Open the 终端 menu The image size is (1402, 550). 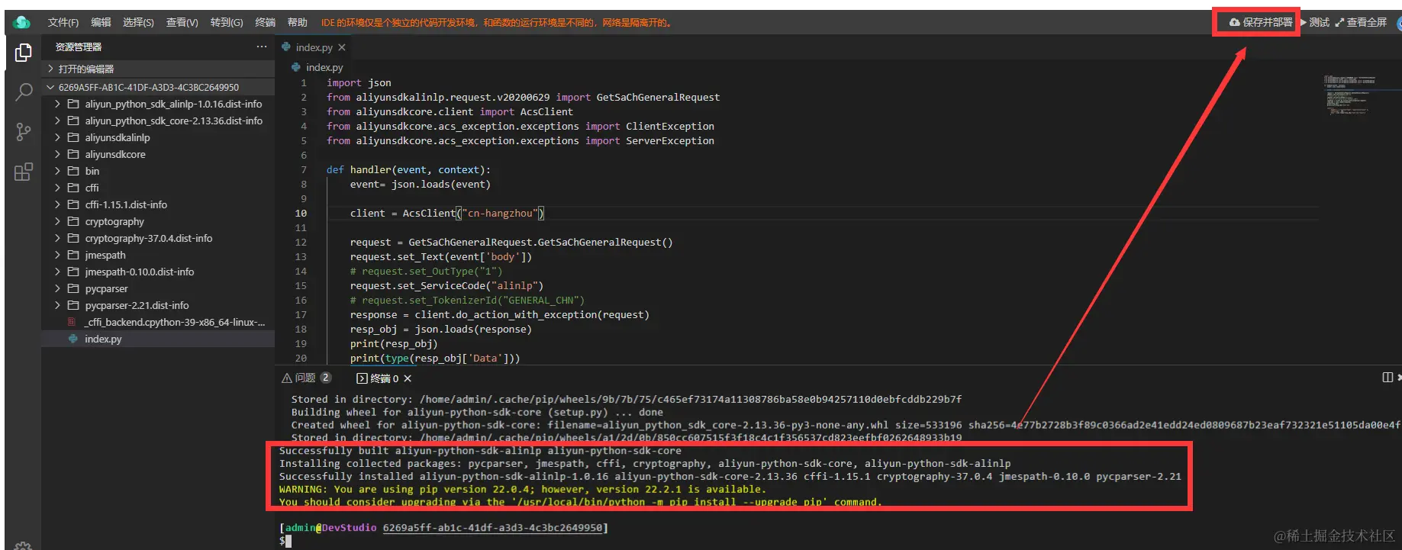265,22
